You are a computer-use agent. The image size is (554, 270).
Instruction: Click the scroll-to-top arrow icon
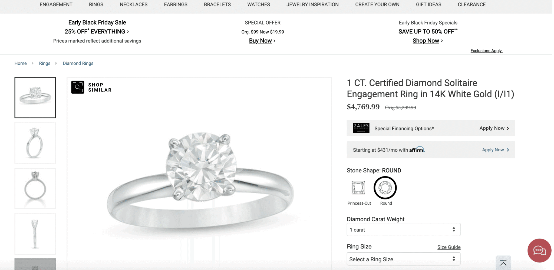point(503,263)
